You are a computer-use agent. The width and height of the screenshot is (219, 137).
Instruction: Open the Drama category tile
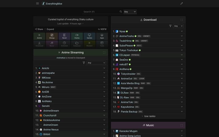point(77,36)
